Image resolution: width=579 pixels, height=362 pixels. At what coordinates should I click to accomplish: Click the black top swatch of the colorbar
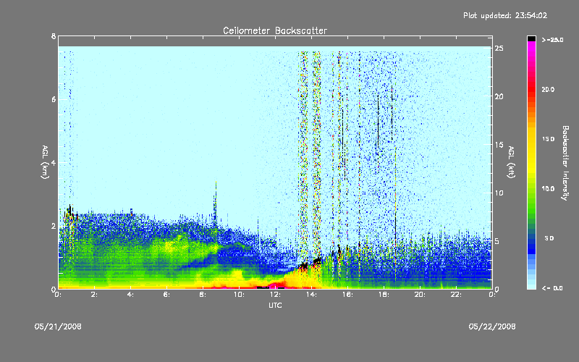coord(531,38)
